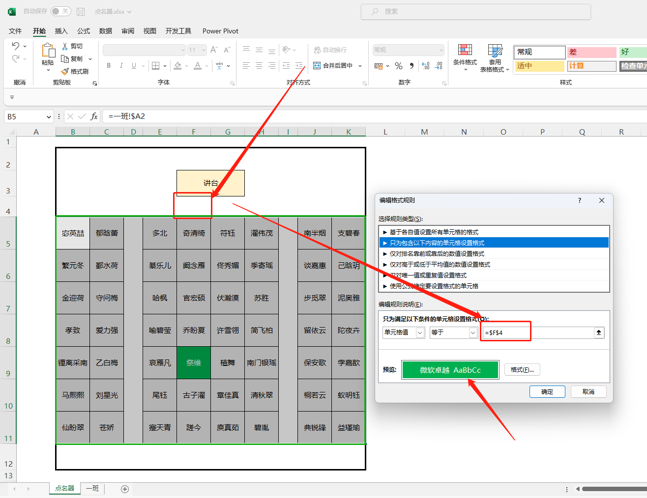Toggle Italic formatting button
This screenshot has height=498, width=647.
pyautogui.click(x=121, y=66)
